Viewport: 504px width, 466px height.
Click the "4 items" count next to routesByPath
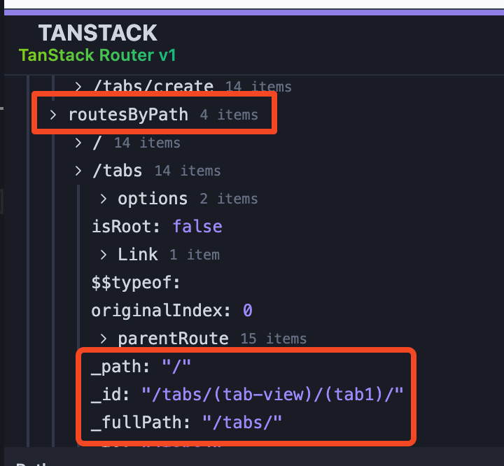pyautogui.click(x=229, y=115)
